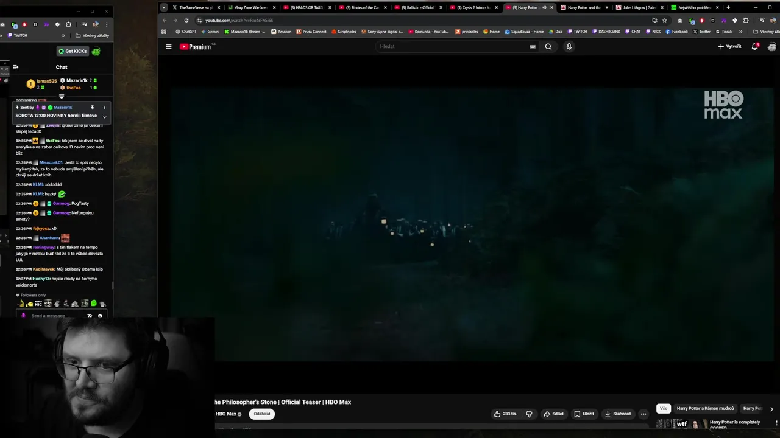The height and width of the screenshot is (438, 780).
Task: Like the video with thumbs up
Action: pyautogui.click(x=505, y=414)
